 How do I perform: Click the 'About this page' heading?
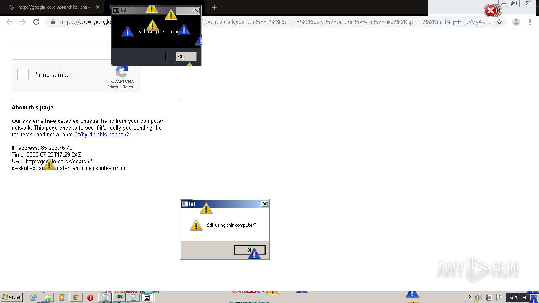[x=32, y=108]
